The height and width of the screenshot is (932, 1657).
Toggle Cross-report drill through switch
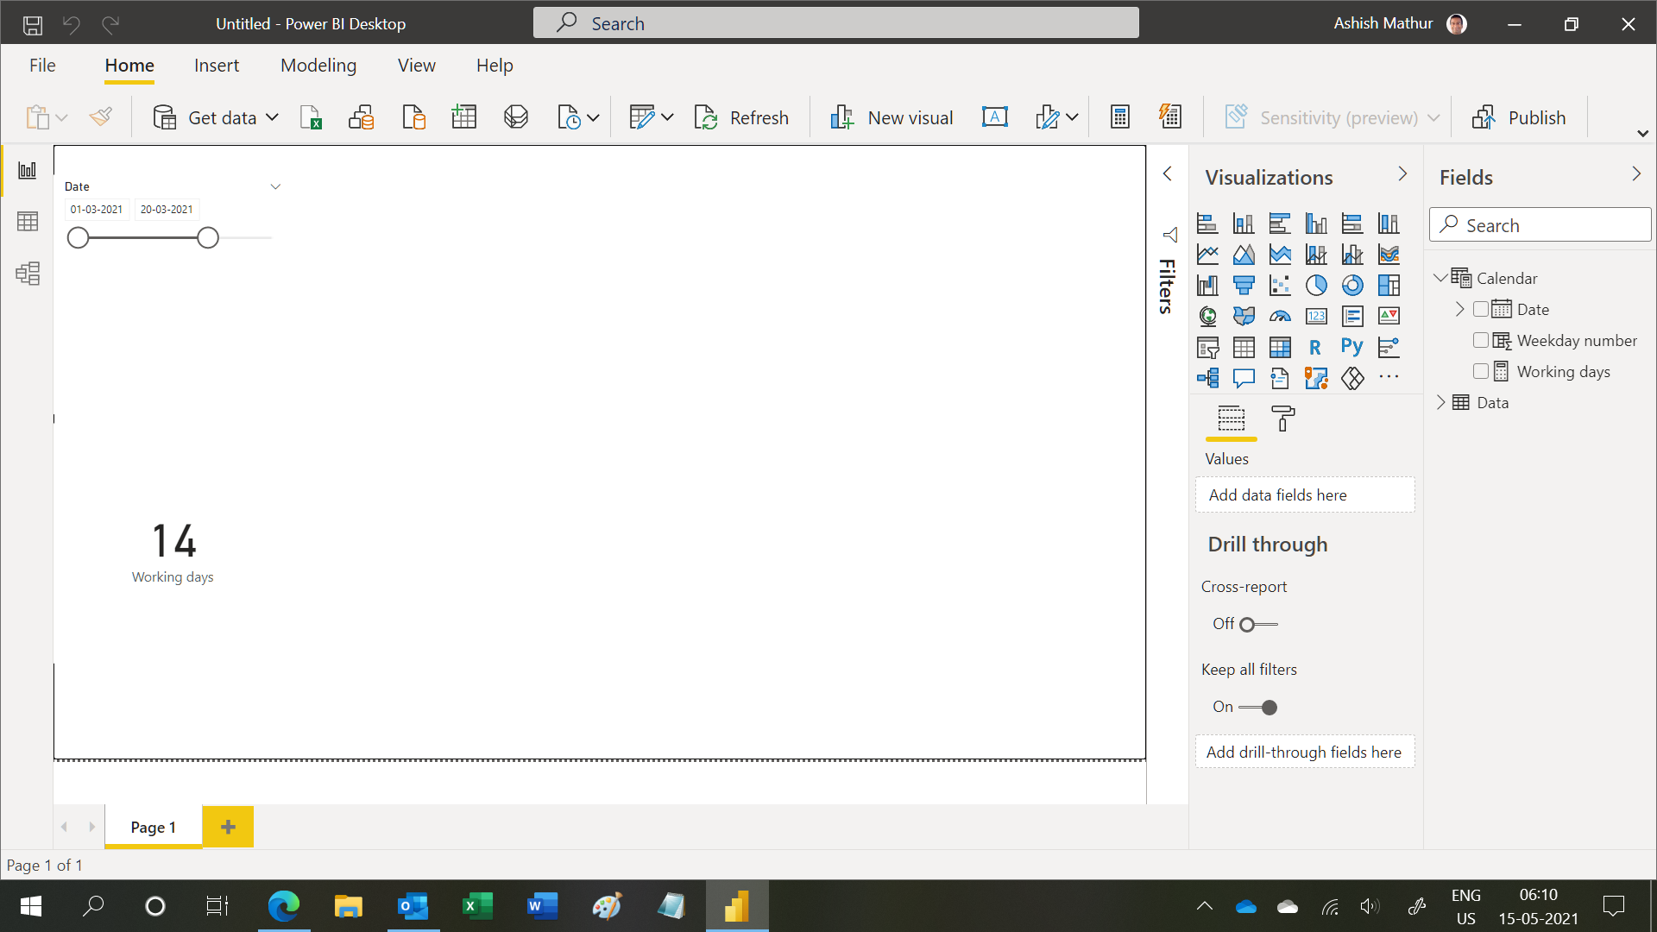(x=1258, y=624)
